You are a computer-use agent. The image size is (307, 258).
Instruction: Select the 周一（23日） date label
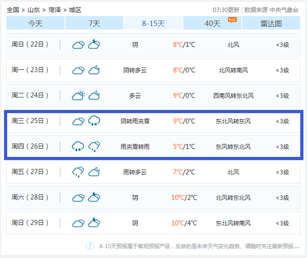pos(30,70)
